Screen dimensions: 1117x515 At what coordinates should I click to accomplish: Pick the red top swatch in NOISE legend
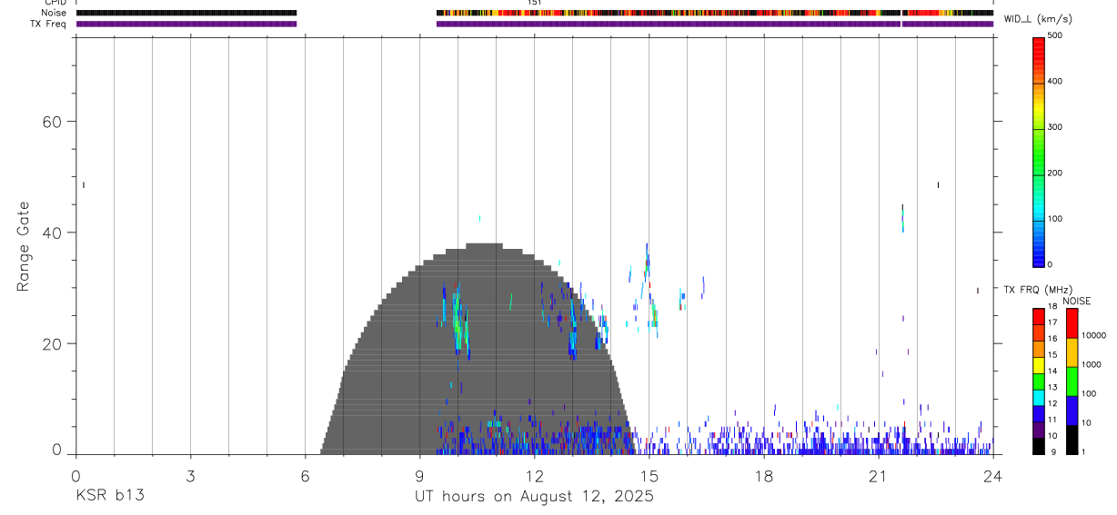(1072, 323)
